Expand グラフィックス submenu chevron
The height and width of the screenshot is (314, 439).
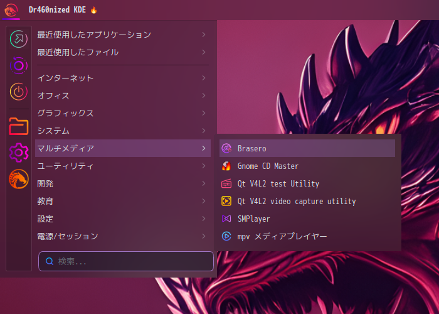click(204, 113)
